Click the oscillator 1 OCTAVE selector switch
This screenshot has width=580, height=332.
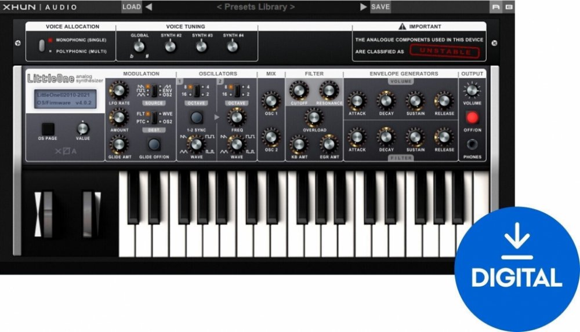click(196, 90)
